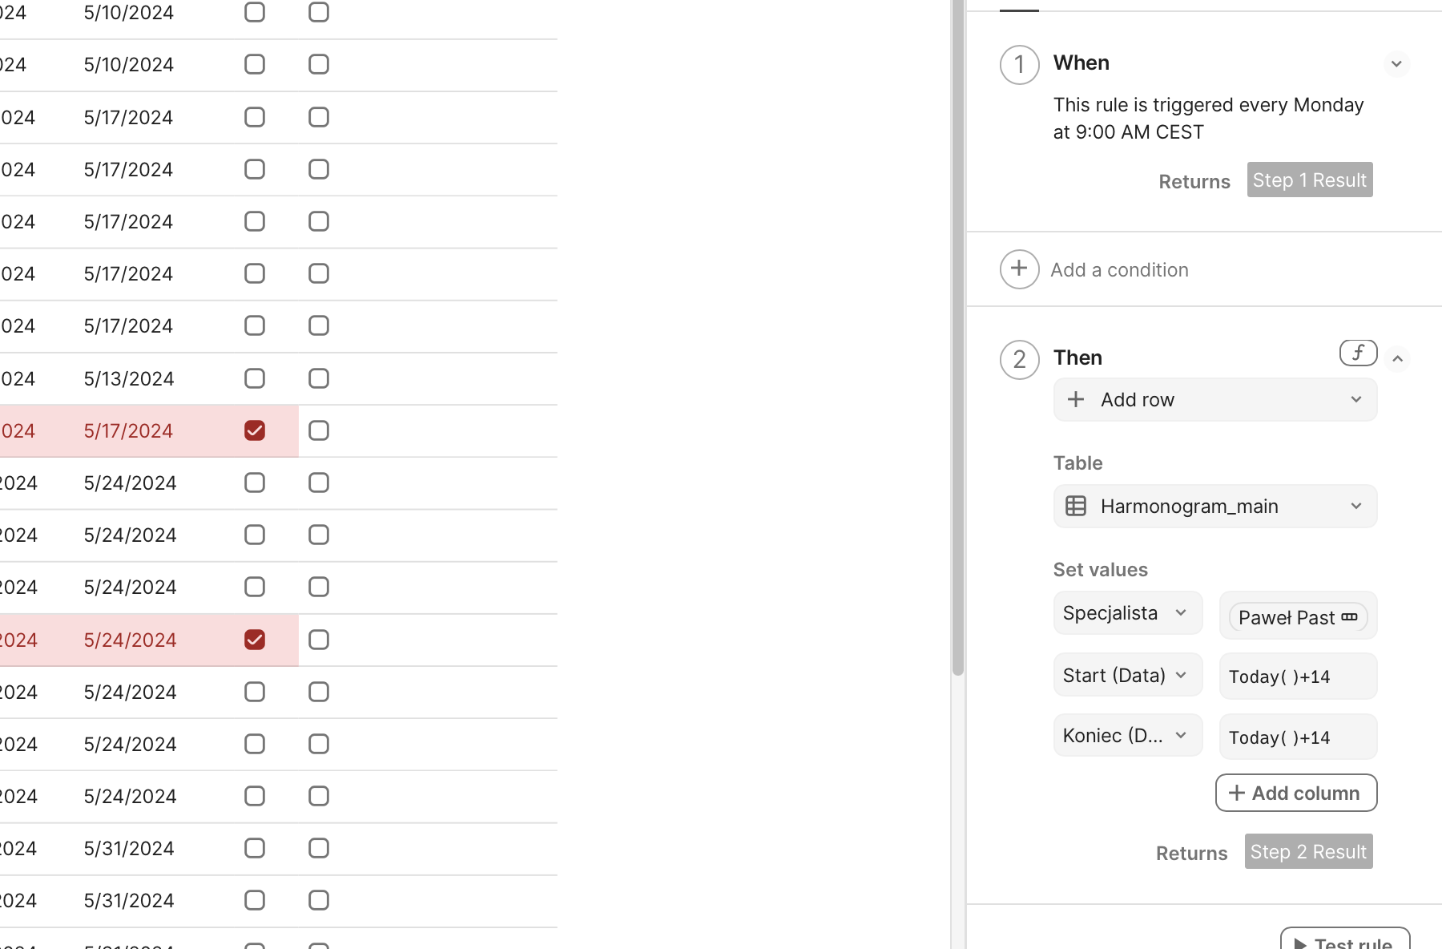Click the Koniec Today()+14 formula field
Viewport: 1442px width, 949px height.
point(1297,737)
